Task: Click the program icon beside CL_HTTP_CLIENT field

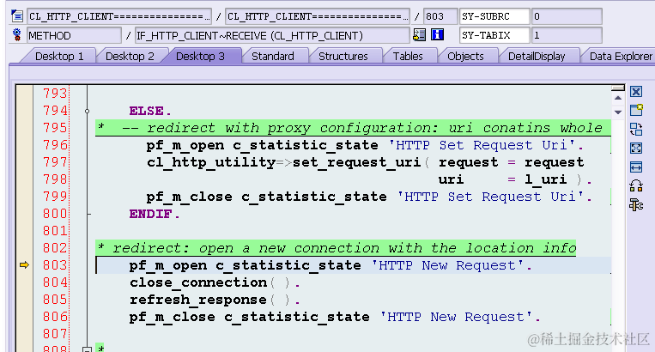Action: tap(17, 16)
